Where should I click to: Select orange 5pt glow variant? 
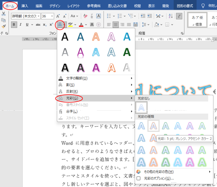153,126
